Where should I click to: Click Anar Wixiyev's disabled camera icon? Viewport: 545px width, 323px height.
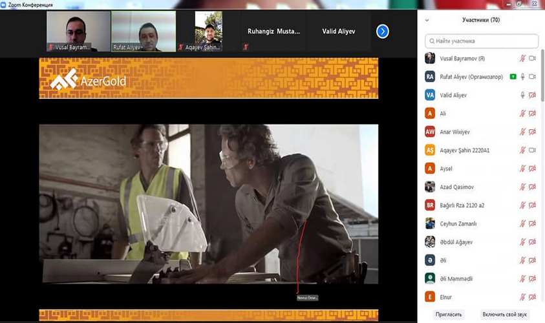[x=533, y=132]
